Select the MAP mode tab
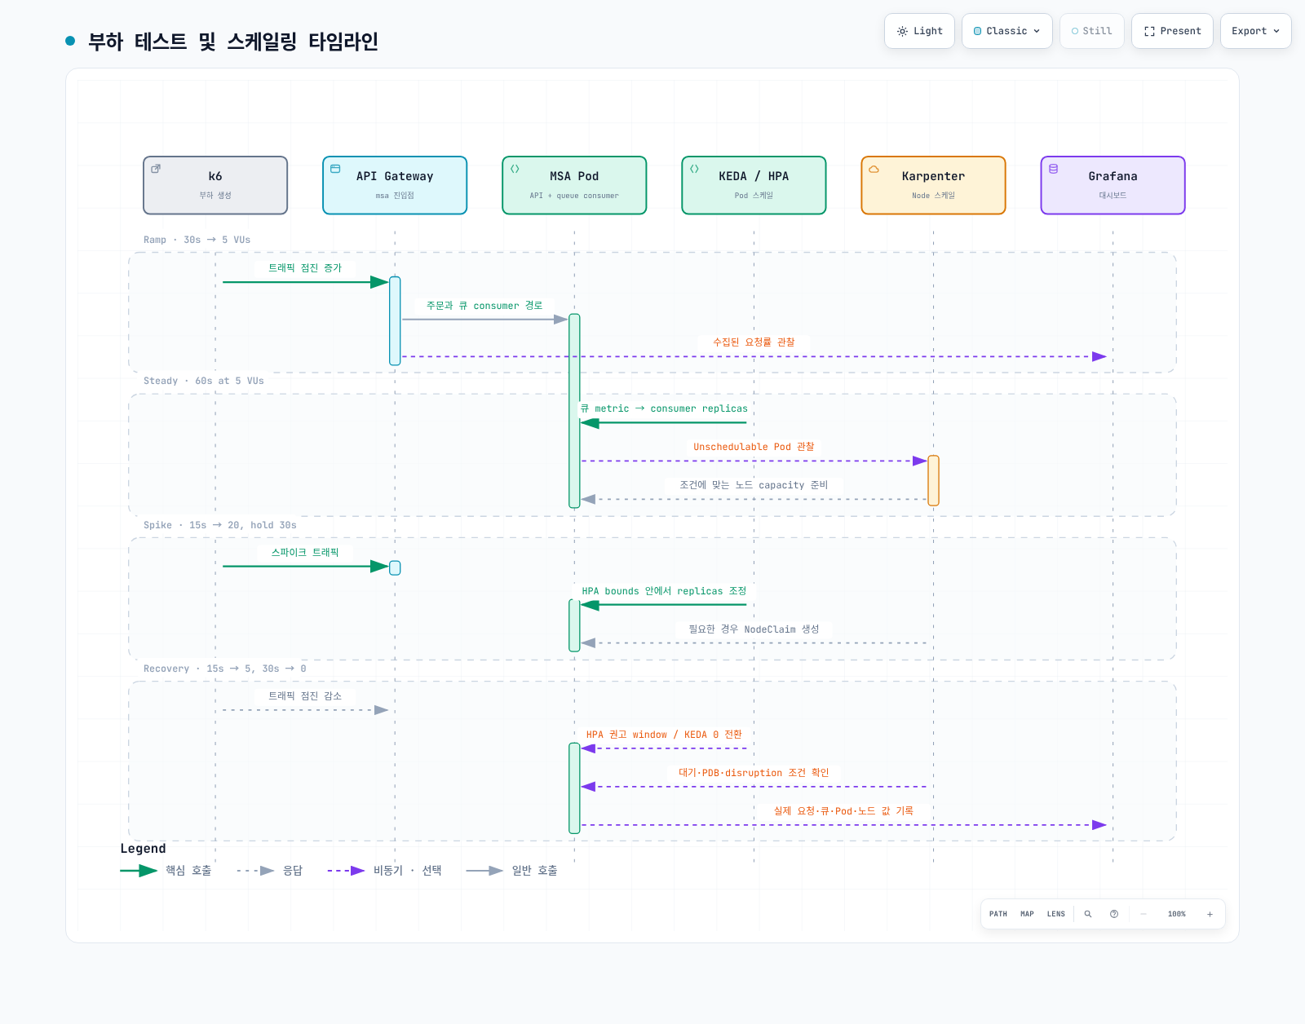Viewport: 1305px width, 1024px height. [1027, 914]
